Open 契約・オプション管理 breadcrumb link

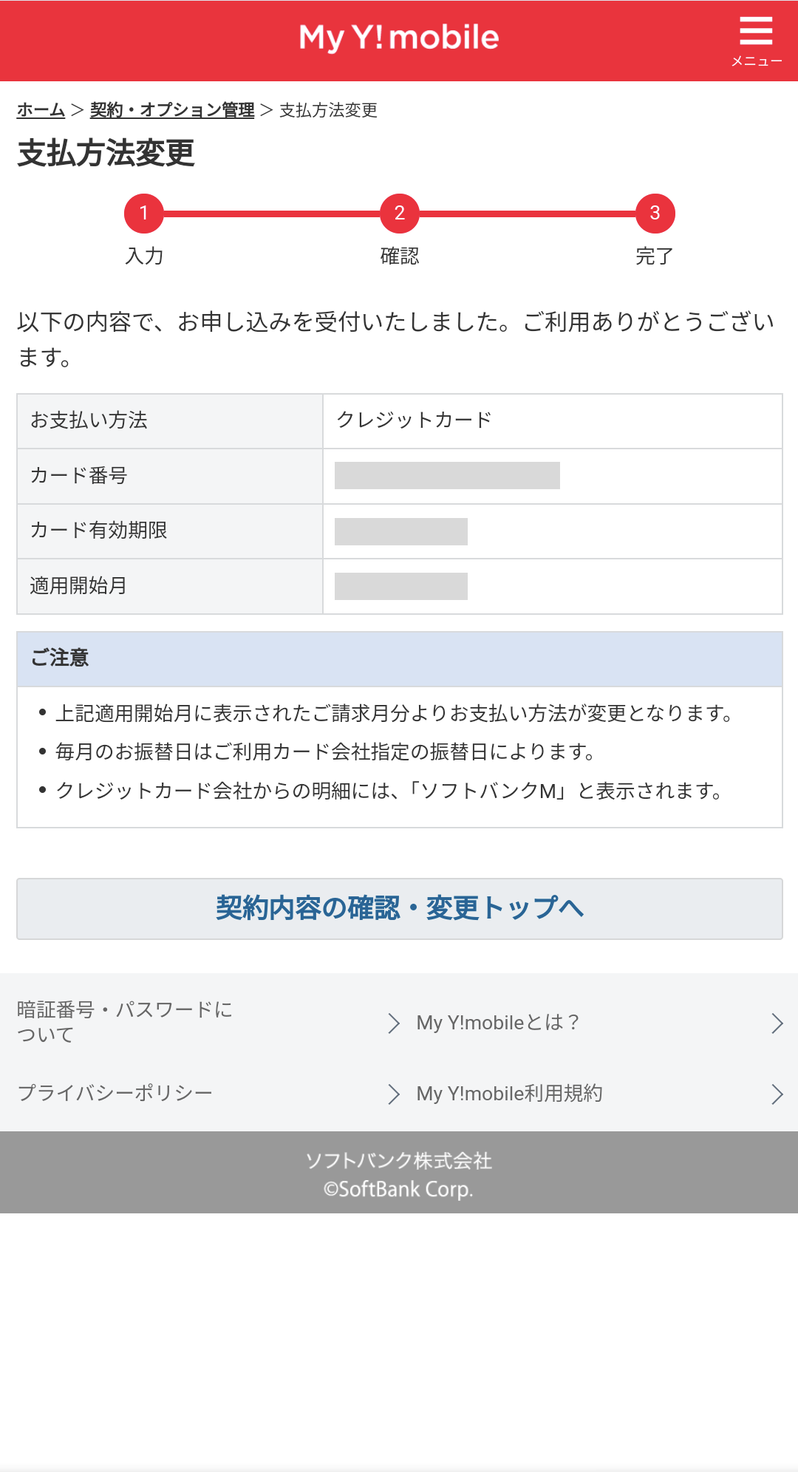click(172, 110)
